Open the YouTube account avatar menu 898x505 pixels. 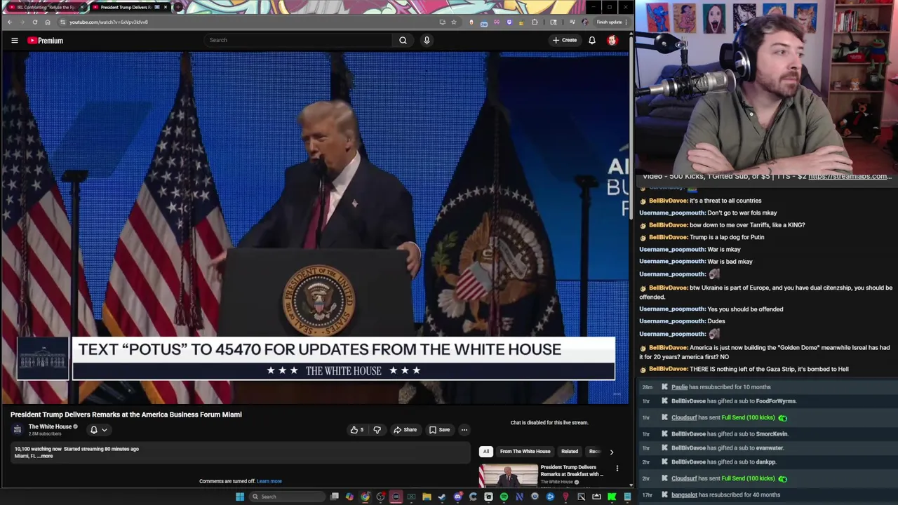pos(612,40)
